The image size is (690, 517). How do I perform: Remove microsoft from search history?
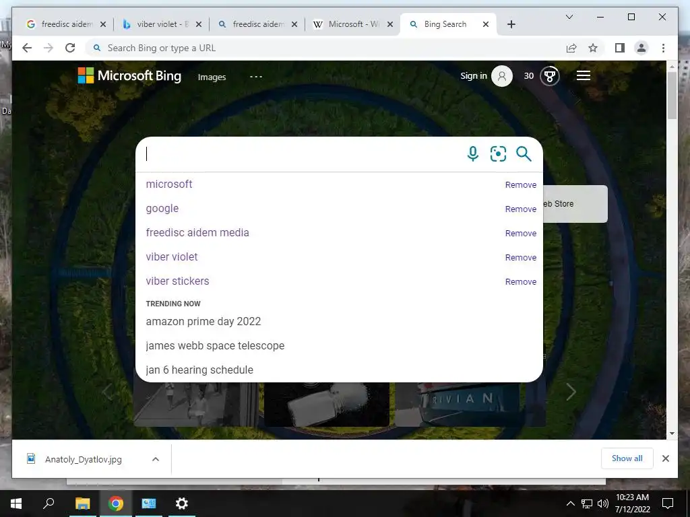521,184
